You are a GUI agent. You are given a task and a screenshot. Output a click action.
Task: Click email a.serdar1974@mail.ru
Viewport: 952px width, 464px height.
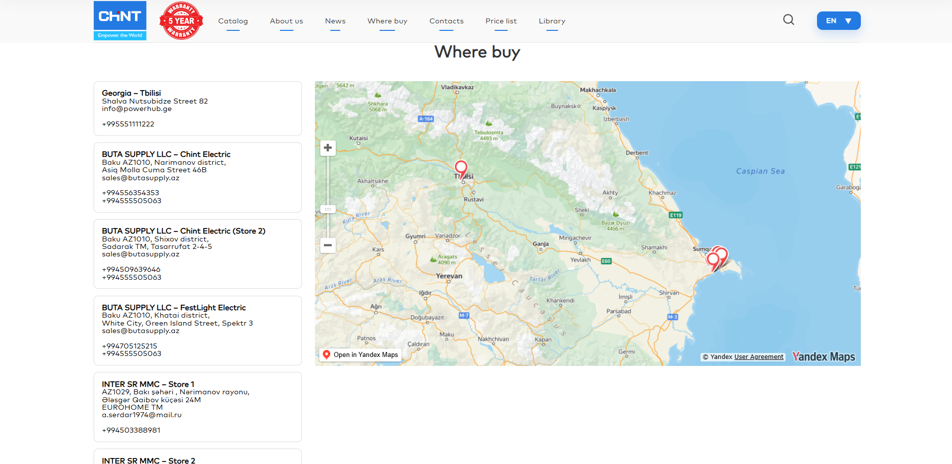(142, 415)
